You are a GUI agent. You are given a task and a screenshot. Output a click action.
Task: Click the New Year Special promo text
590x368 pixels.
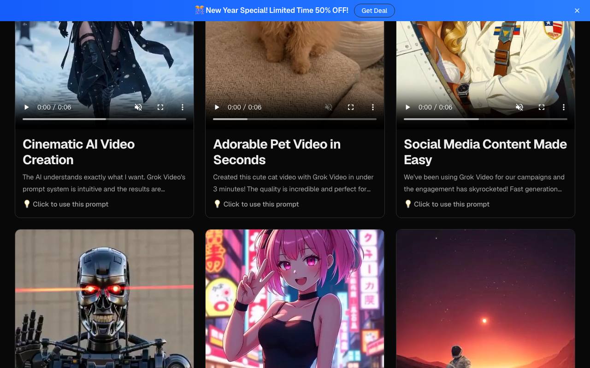click(x=277, y=11)
